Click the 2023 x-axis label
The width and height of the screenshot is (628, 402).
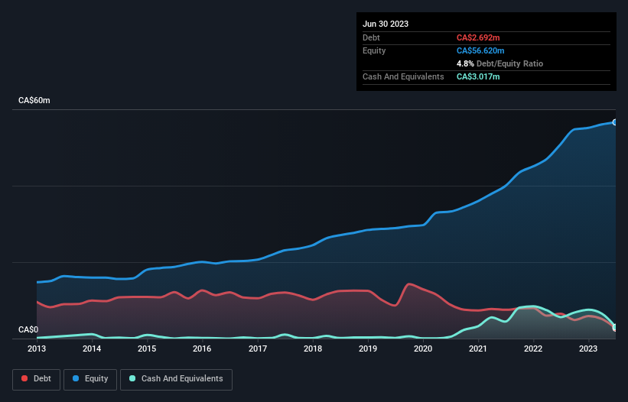click(588, 349)
